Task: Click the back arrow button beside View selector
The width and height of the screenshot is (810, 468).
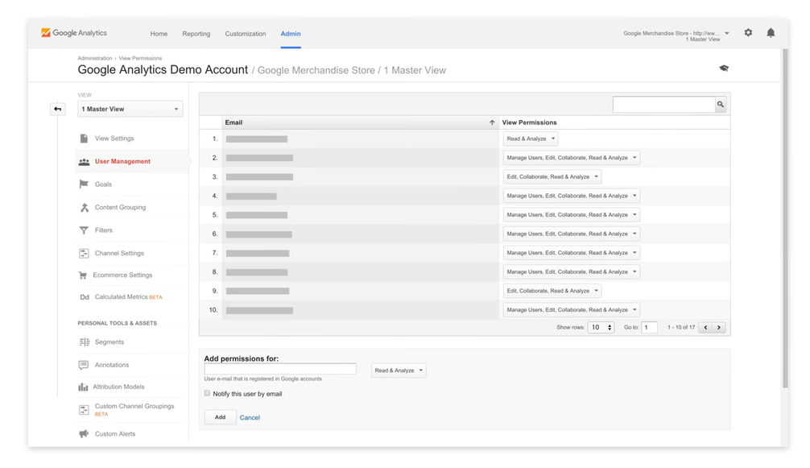Action: tap(57, 109)
